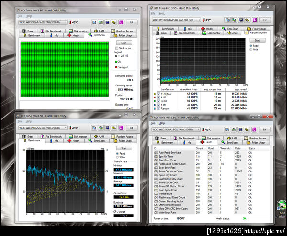Open MSI Afterburner desktop shortcut

point(282,209)
